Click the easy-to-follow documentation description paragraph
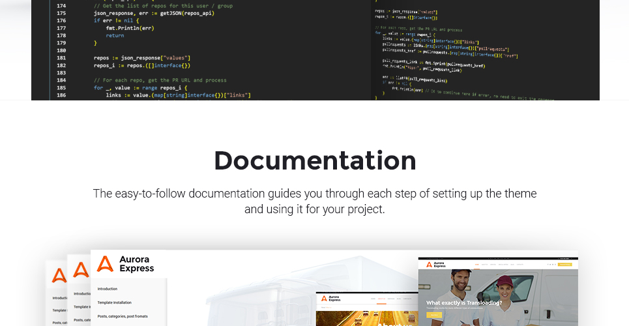Screen dimensions: 629x326 point(315,201)
